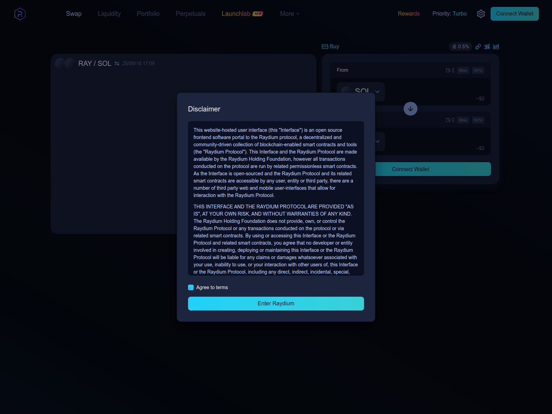Select the From section wallet balance icon
The width and height of the screenshot is (552, 414).
click(x=448, y=70)
